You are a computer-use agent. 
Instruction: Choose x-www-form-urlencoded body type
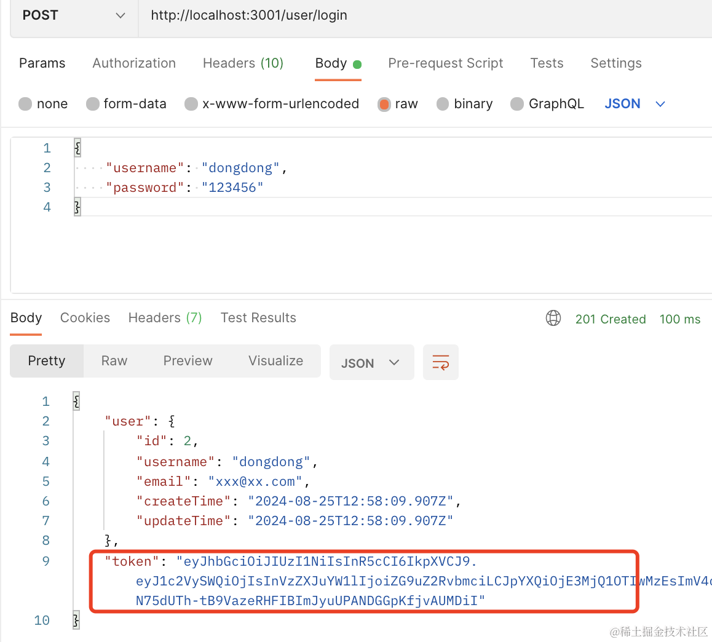point(191,104)
